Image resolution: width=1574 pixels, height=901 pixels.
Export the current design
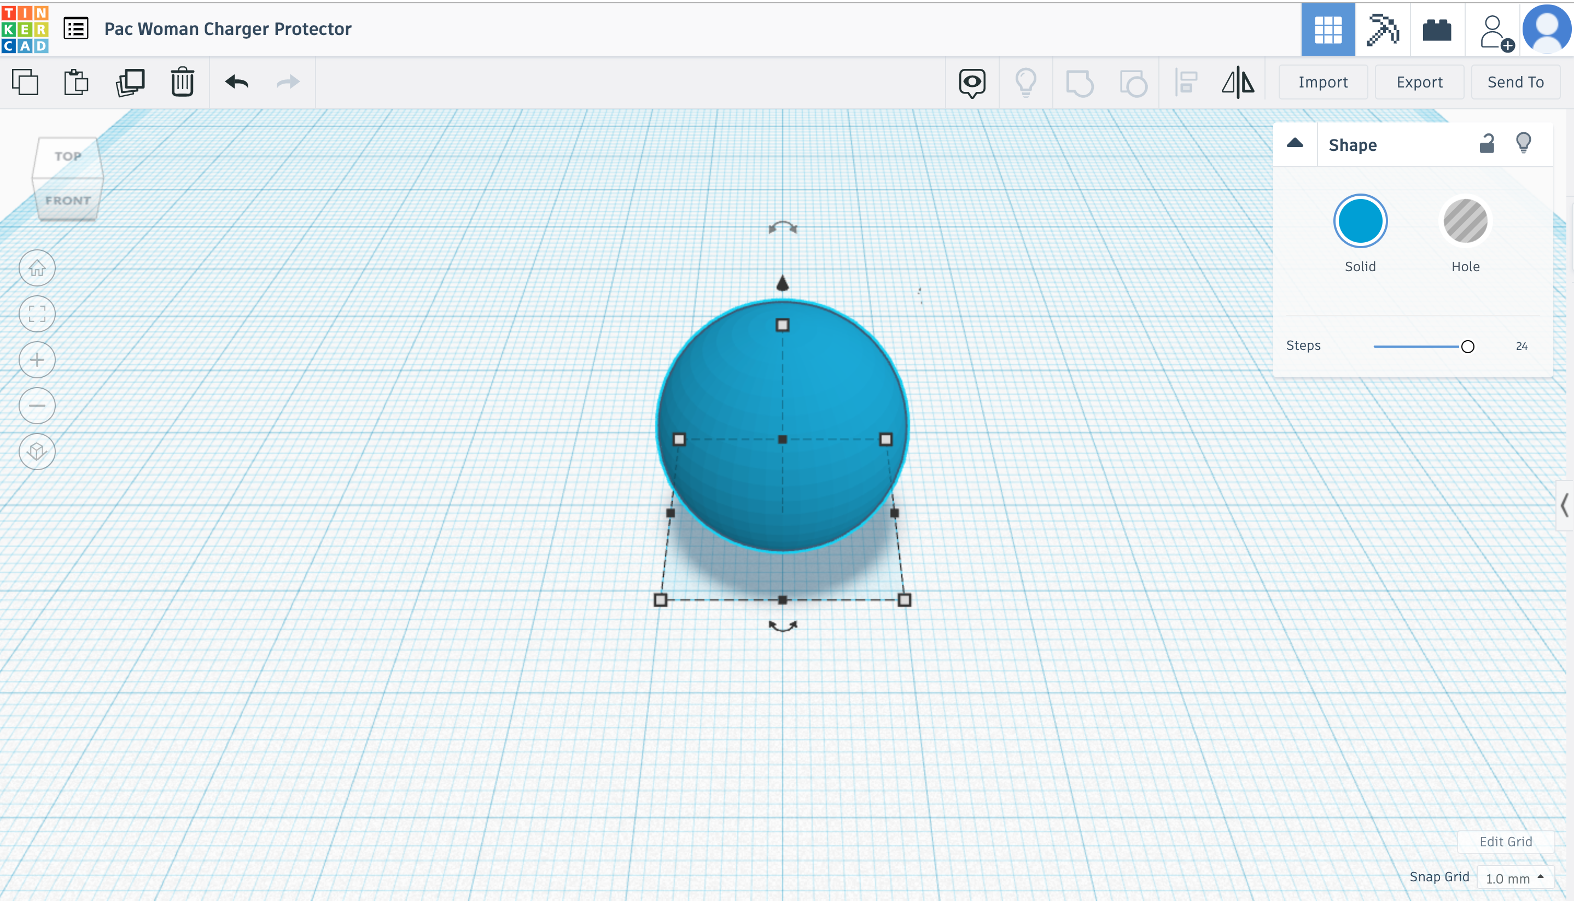point(1418,81)
